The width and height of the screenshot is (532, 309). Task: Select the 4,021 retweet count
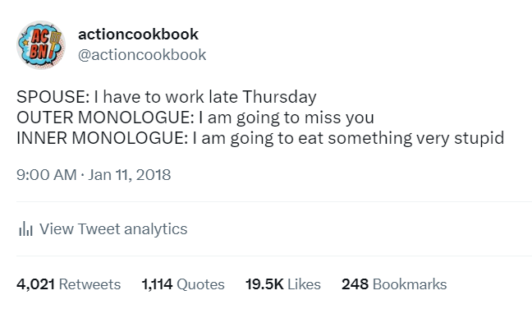click(35, 284)
